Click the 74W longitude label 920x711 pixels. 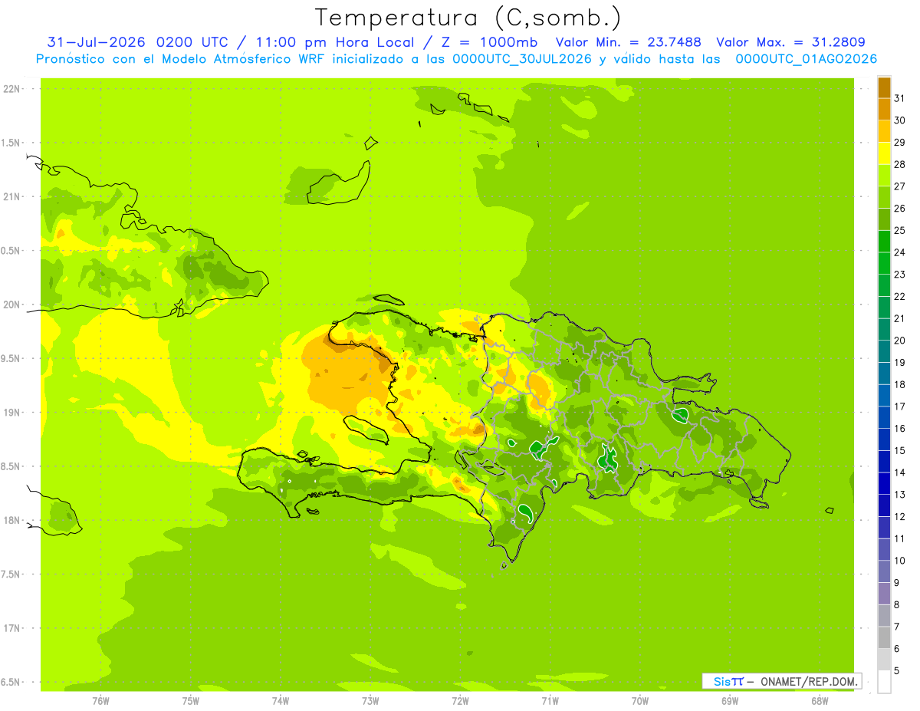click(281, 700)
